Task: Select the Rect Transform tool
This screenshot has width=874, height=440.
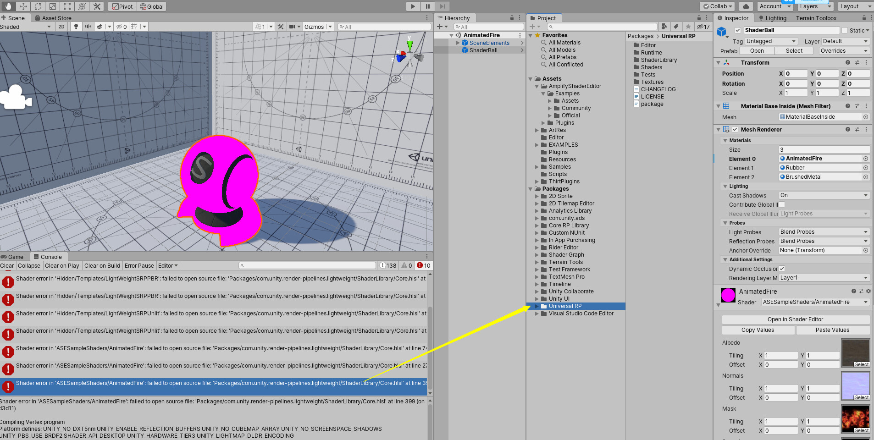Action: pyautogui.click(x=67, y=6)
